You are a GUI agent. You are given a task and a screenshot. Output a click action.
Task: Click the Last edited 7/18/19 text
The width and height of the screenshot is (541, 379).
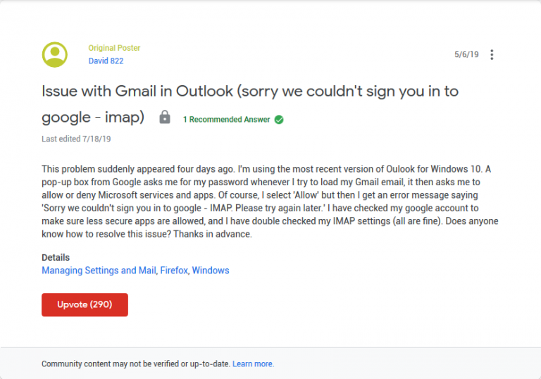(x=76, y=139)
